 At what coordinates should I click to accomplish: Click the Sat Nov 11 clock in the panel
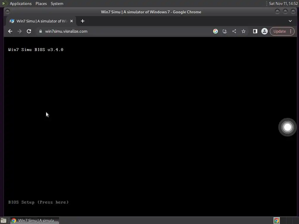[x=283, y=3]
